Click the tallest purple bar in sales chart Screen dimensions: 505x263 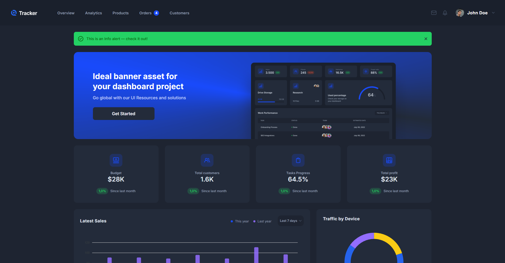point(256,255)
